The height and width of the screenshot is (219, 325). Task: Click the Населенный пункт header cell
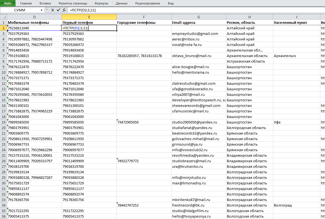(297, 23)
